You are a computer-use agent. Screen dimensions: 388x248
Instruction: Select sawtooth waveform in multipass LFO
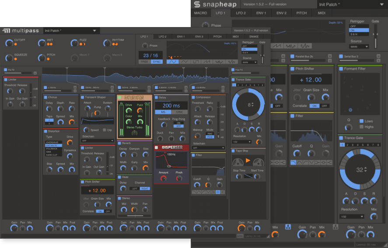[x=207, y=62]
